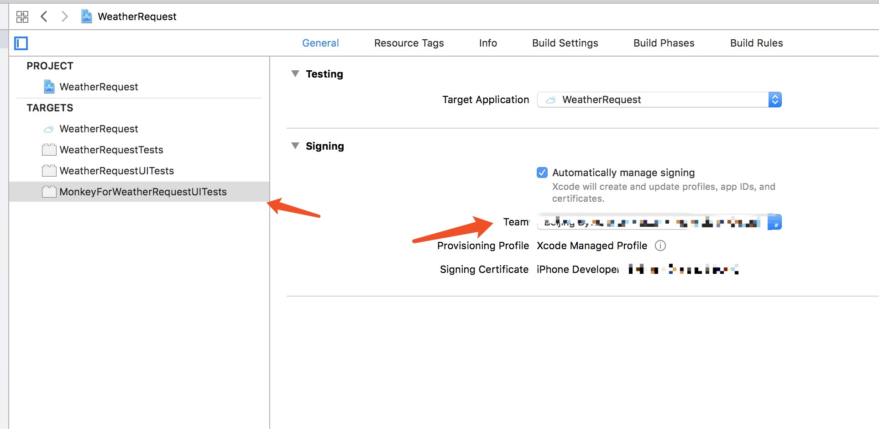The width and height of the screenshot is (879, 429).
Task: Uncheck Automatically manage signing
Action: pyautogui.click(x=542, y=173)
